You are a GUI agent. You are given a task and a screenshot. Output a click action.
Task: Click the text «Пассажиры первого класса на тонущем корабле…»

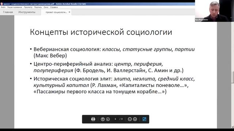pyautogui.click(x=99, y=91)
